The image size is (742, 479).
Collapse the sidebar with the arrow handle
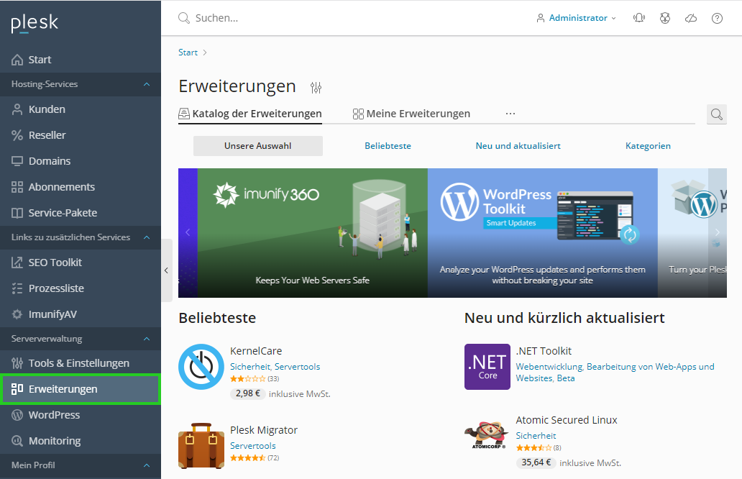167,270
